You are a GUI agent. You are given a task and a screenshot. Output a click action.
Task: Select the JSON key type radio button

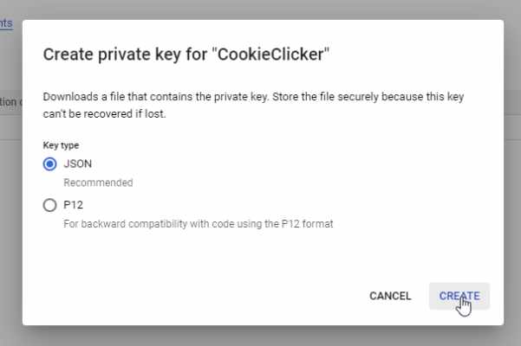pyautogui.click(x=49, y=163)
